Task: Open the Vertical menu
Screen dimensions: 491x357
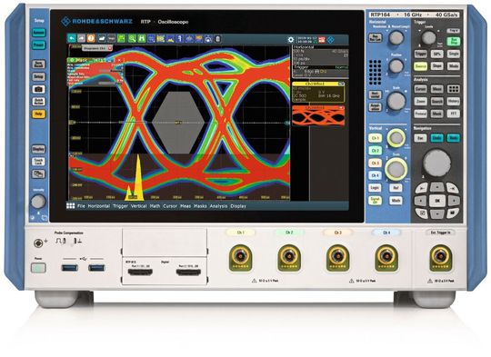Action: pyautogui.click(x=139, y=206)
